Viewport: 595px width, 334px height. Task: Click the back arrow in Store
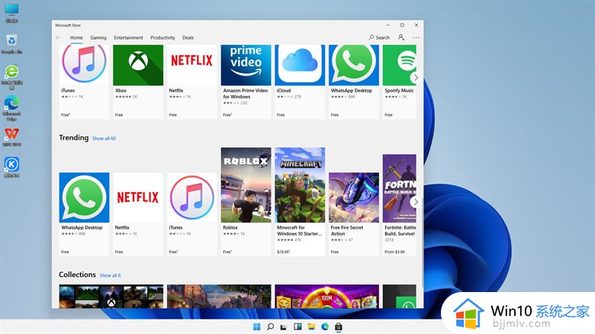(58, 37)
